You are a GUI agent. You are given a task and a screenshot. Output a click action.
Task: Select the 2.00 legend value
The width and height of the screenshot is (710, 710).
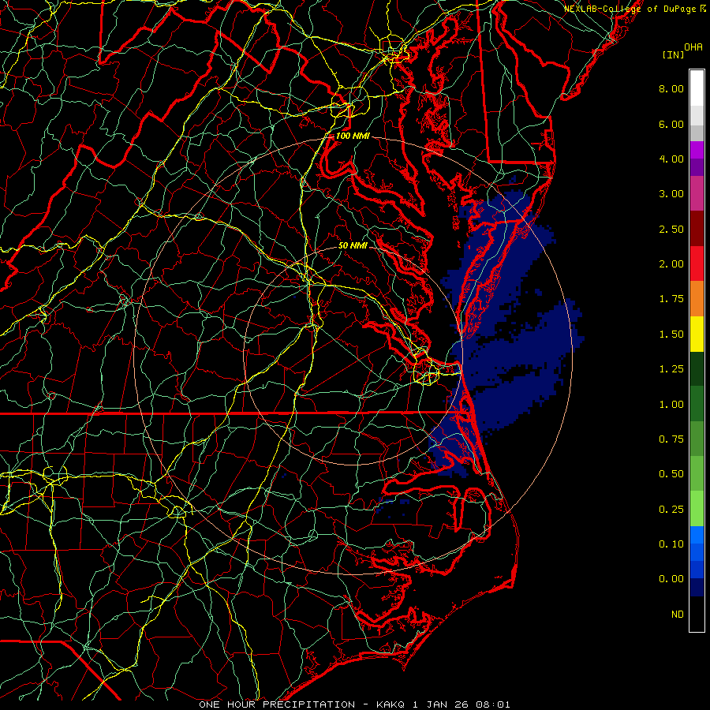pos(671,264)
